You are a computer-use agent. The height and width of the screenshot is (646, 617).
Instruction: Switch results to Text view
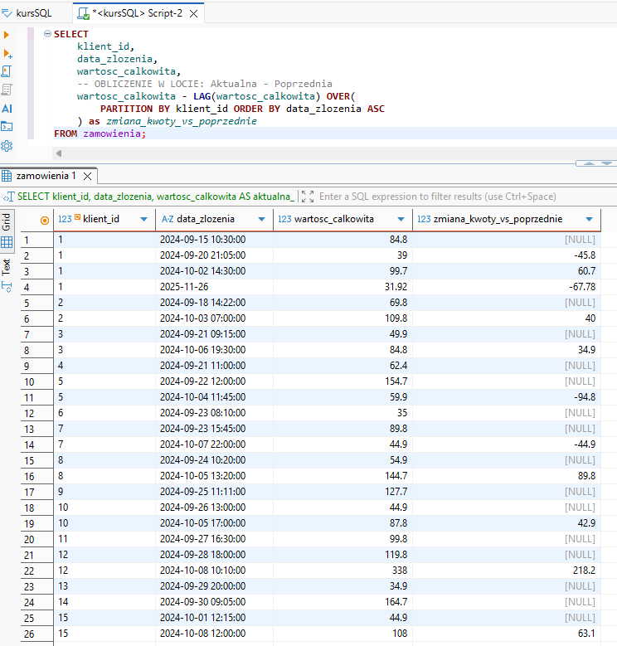tap(7, 266)
